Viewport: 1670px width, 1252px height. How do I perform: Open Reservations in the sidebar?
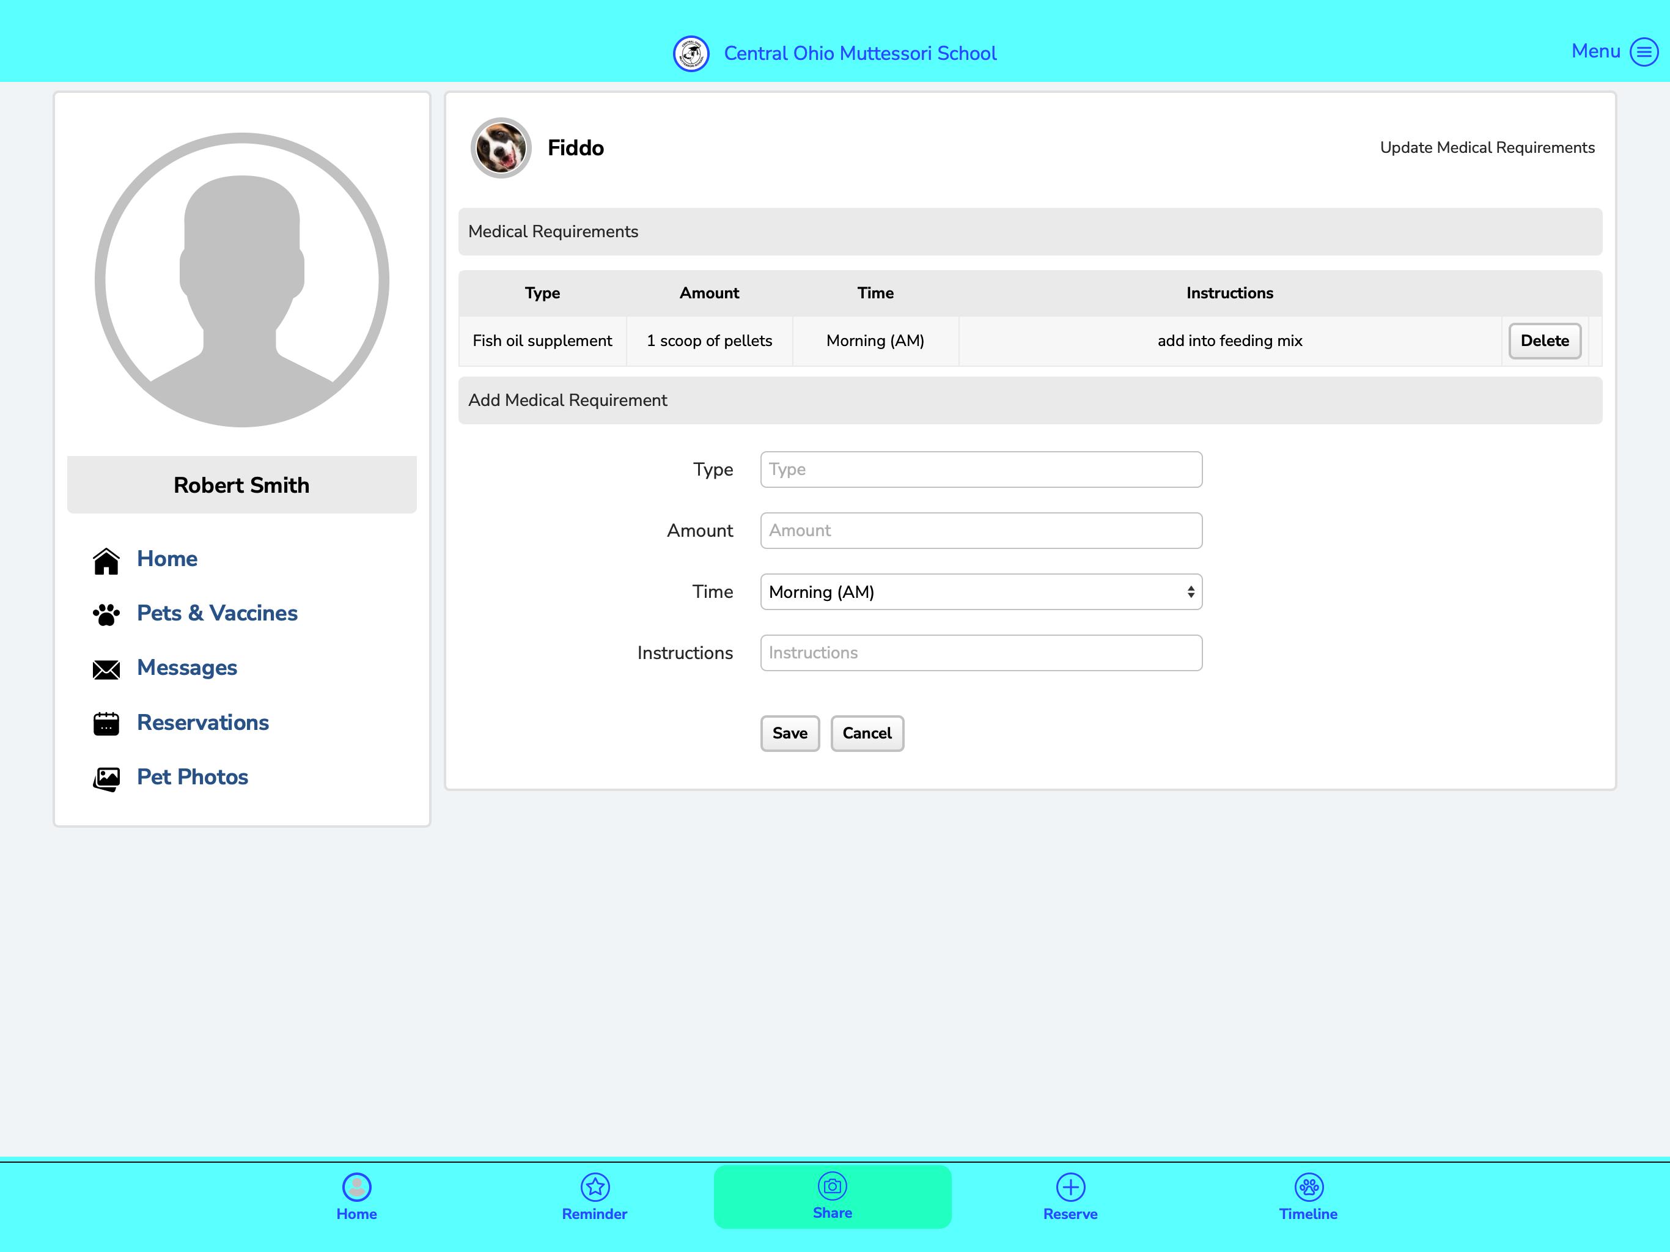pyautogui.click(x=203, y=723)
